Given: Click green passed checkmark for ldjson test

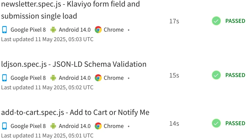Looking at the screenshot, I should coord(216,75).
